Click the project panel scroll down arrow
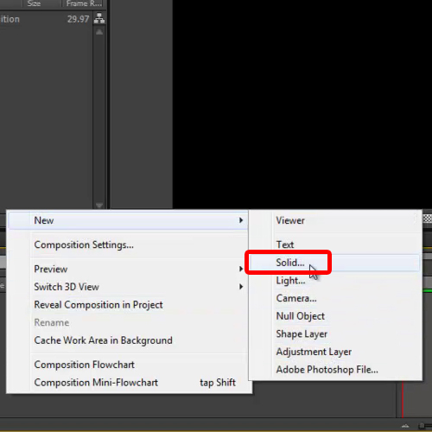The height and width of the screenshot is (432, 432). tap(99, 205)
